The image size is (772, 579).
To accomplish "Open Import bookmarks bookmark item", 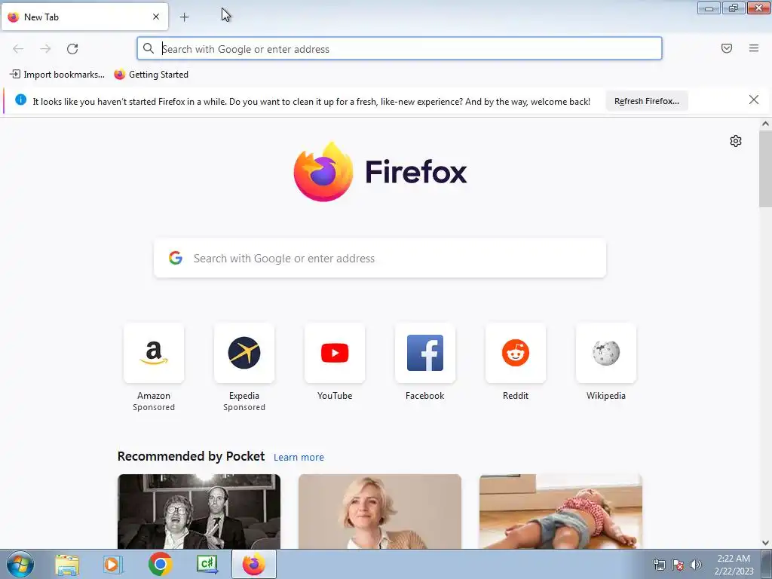I will [x=57, y=75].
